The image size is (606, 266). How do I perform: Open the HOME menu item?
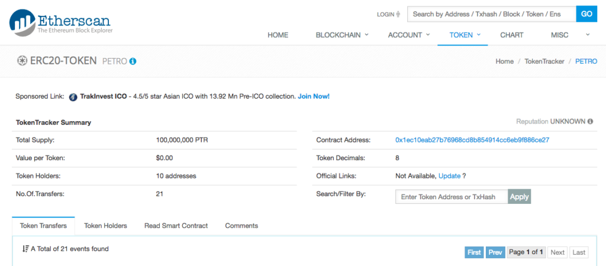(x=278, y=35)
